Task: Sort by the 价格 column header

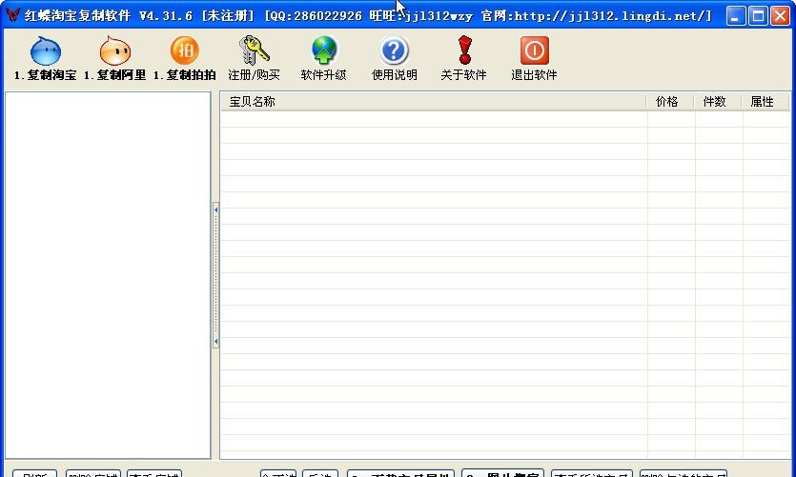Action: [x=670, y=102]
